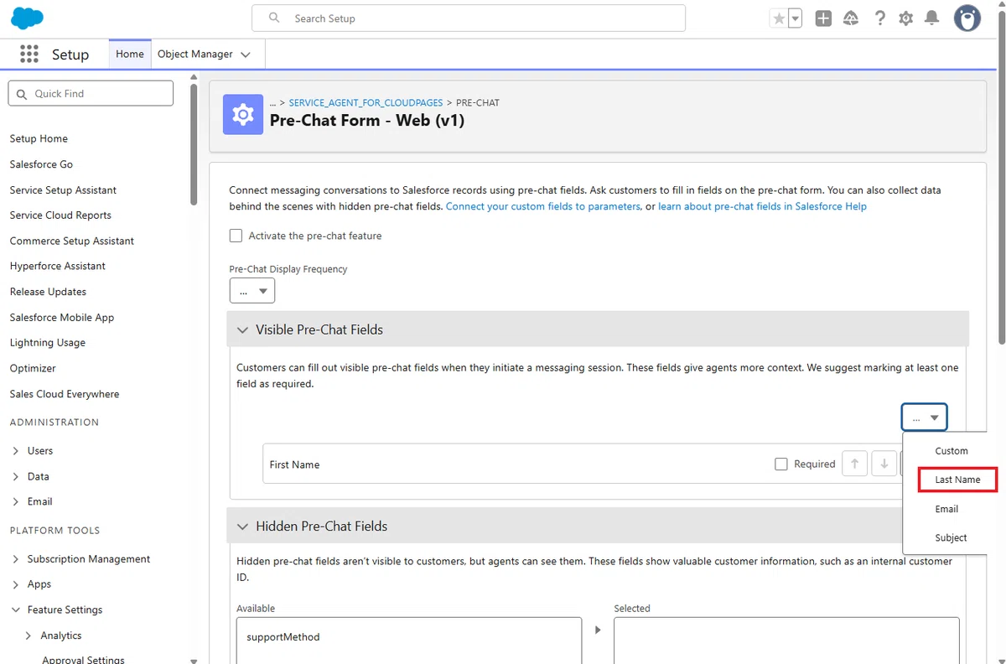Click the add visible field dropdown button

(x=925, y=418)
